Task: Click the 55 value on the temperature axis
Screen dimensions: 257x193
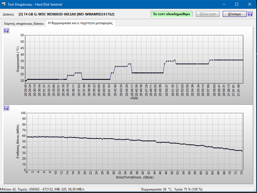Action: 22,35
